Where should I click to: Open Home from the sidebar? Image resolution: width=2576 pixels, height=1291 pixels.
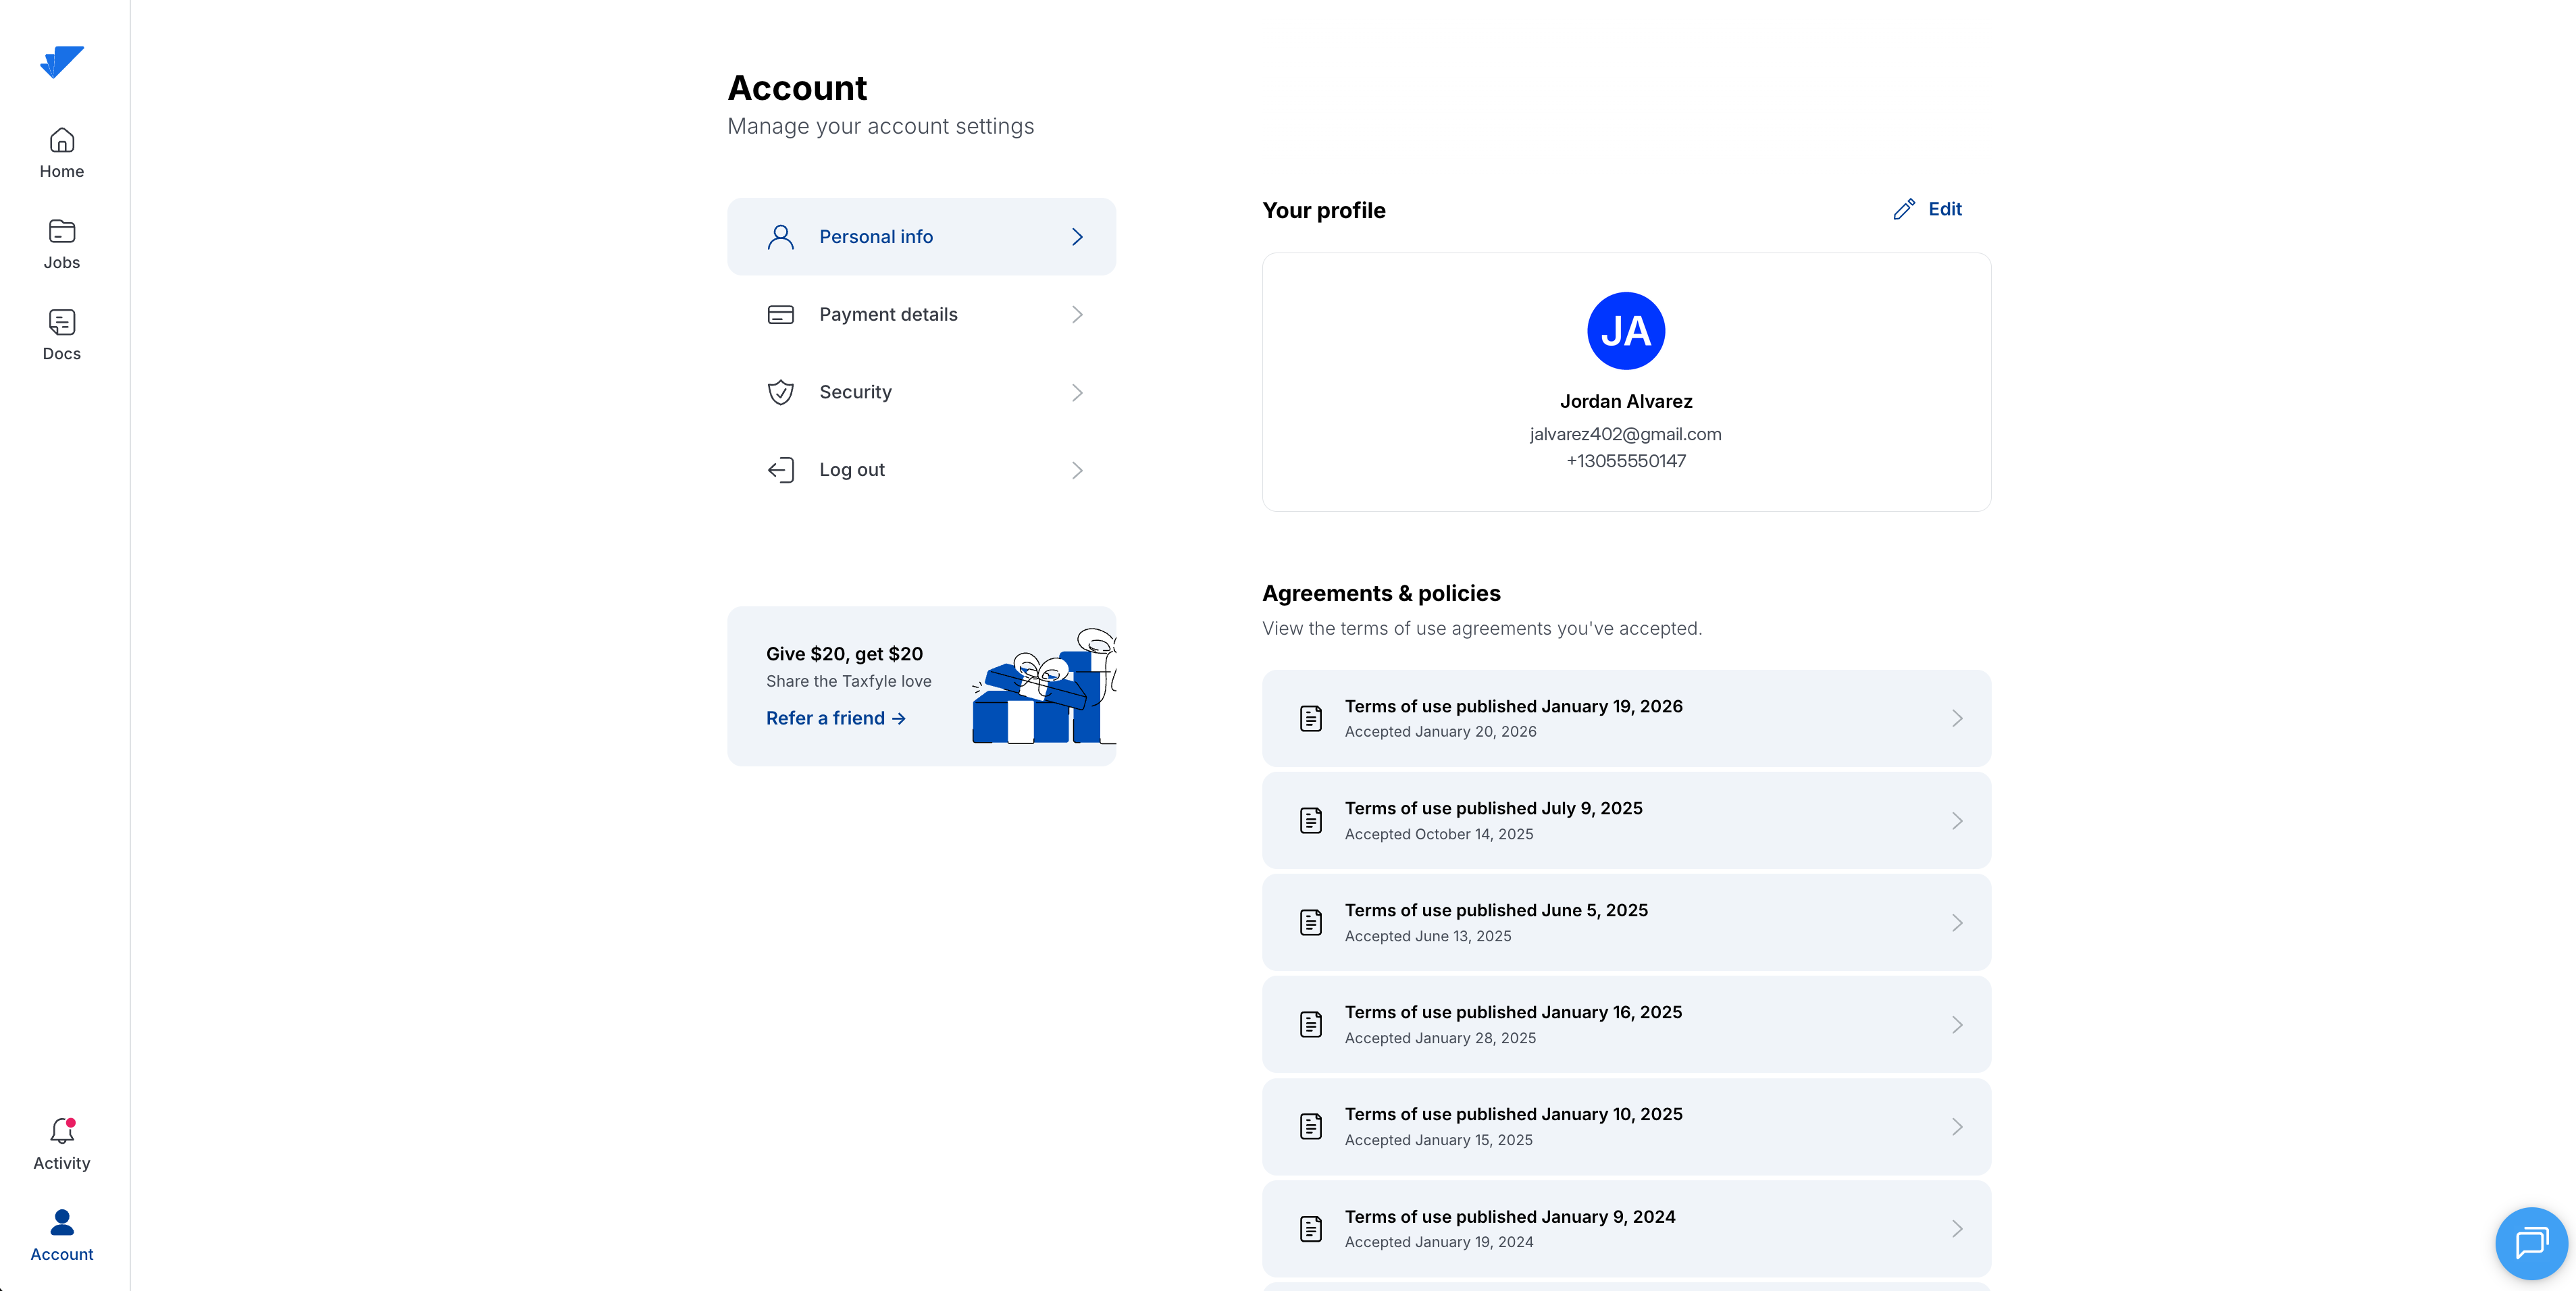point(62,153)
